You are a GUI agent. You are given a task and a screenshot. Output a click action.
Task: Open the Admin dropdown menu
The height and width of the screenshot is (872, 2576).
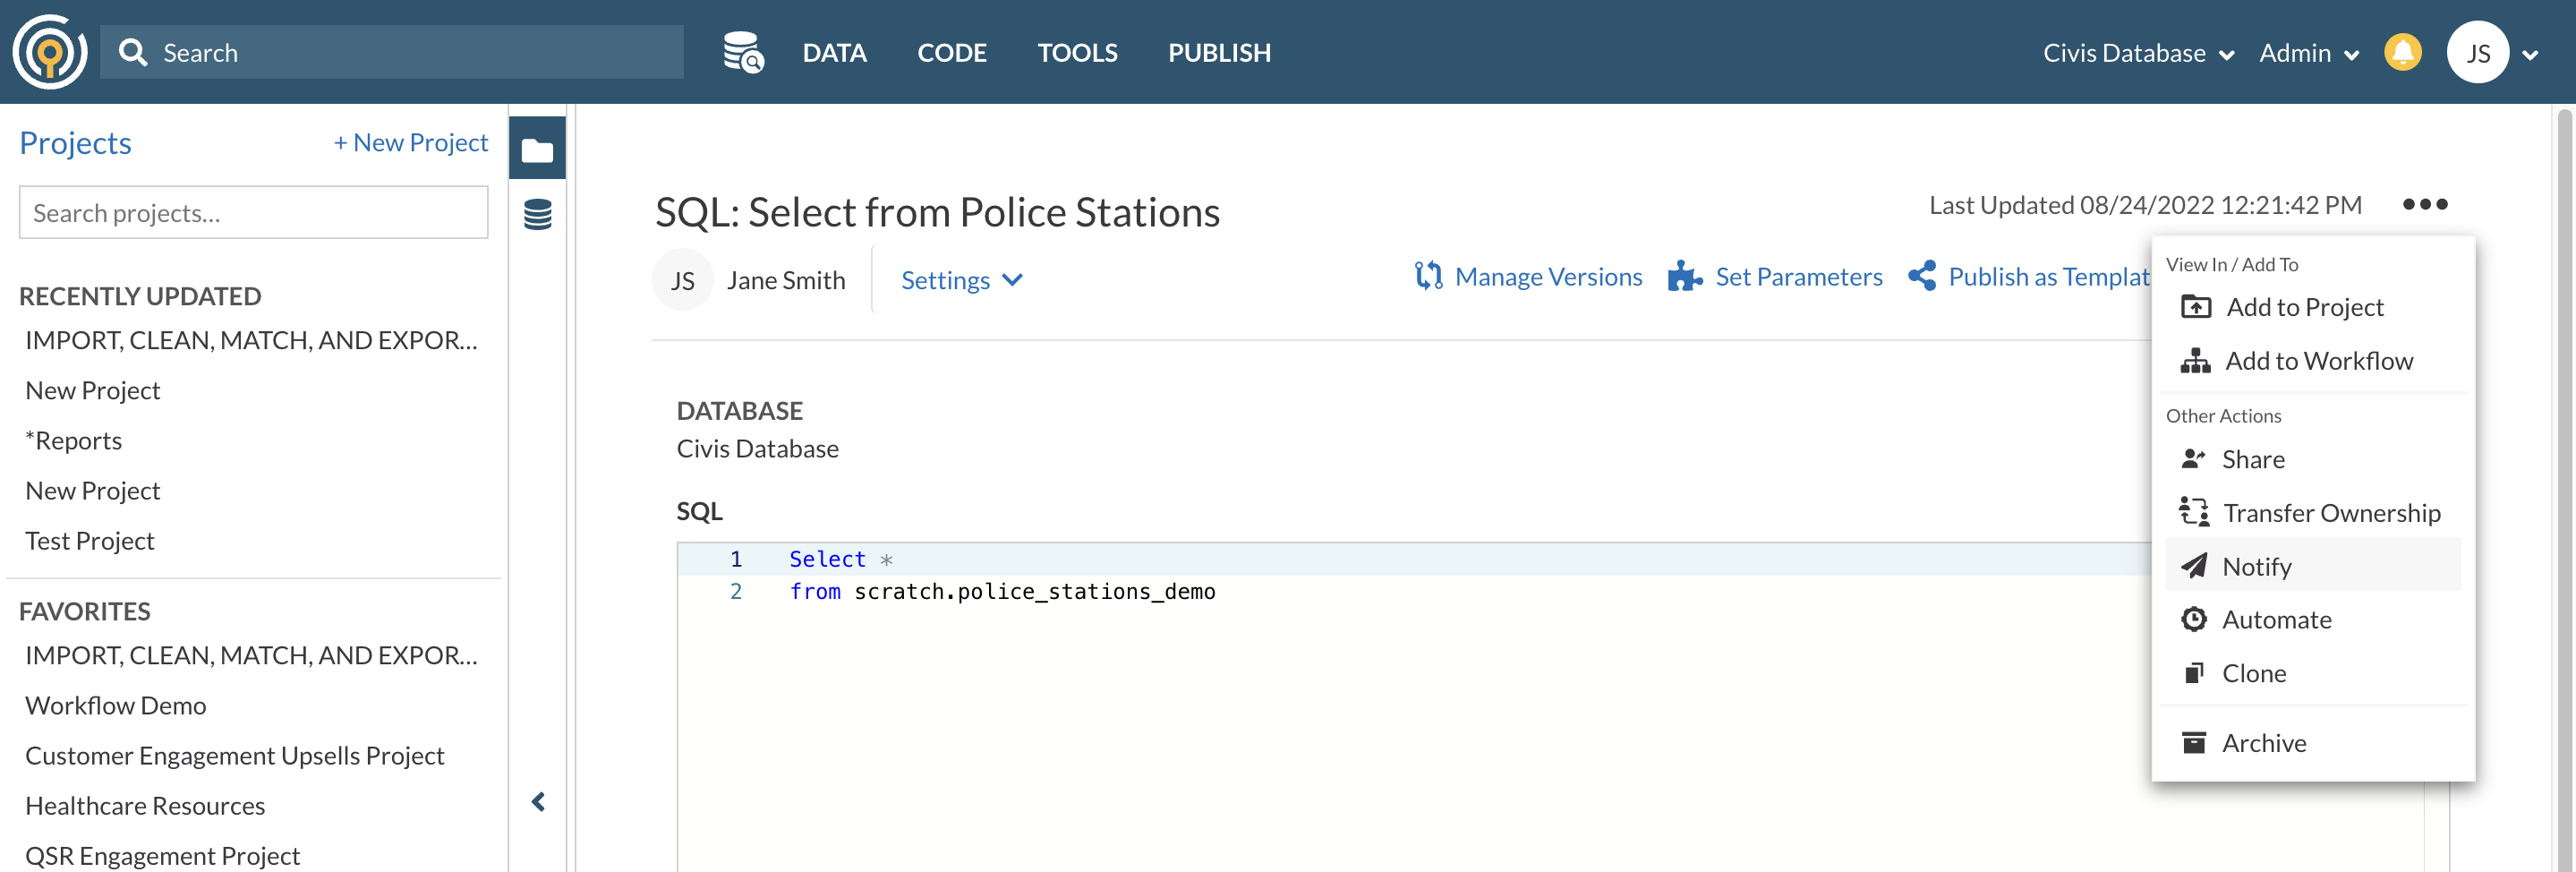click(x=2309, y=53)
